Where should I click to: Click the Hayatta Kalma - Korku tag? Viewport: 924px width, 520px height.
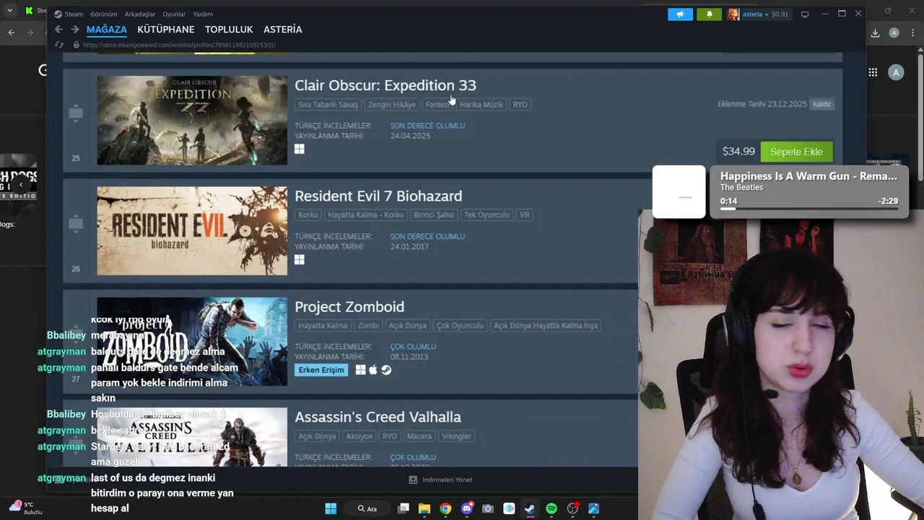(365, 215)
